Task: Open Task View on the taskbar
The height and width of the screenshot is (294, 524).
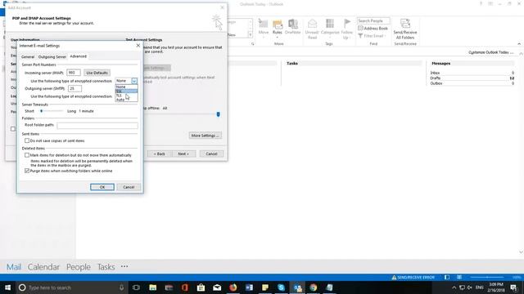Action: coord(136,287)
